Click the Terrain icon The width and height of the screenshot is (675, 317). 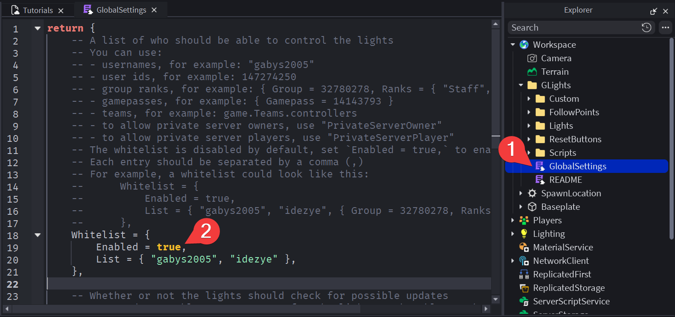tap(532, 72)
